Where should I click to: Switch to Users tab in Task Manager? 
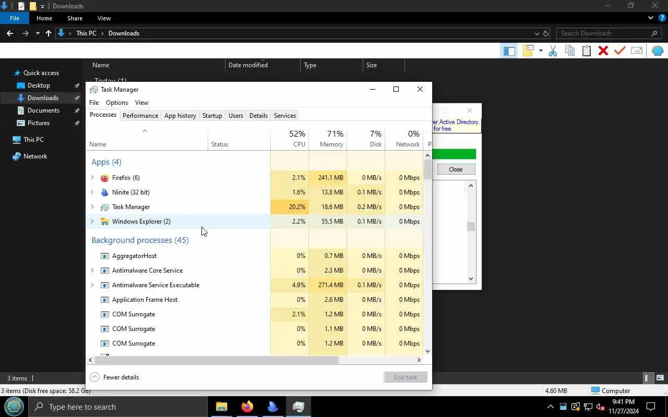(x=236, y=116)
